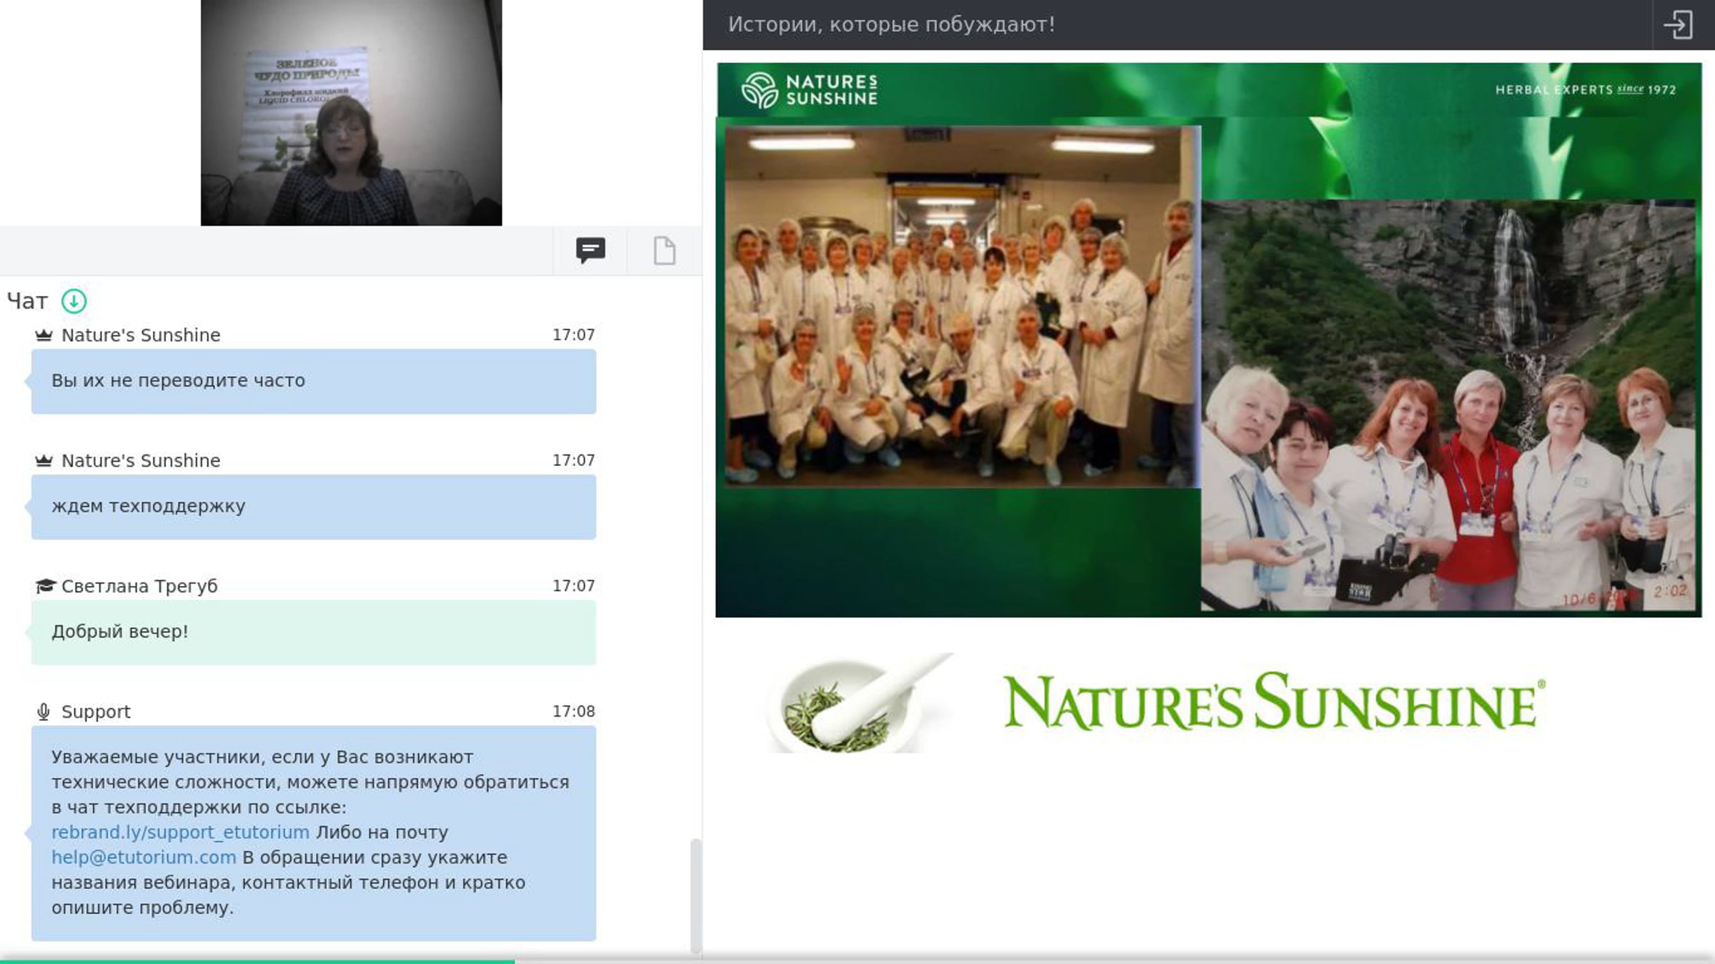Click 'HERBAL EXPERTS since 1972' text on slide
This screenshot has width=1715, height=964.
1586,90
